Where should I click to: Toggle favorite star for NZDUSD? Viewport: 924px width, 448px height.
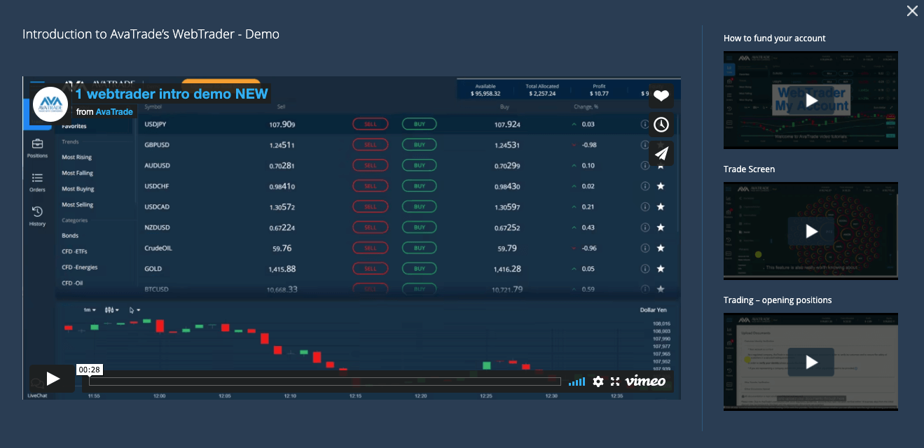(x=661, y=227)
